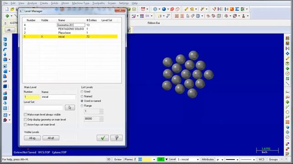This screenshot has width=293, height=164.
Task: Open the Settings menu
Action: coord(124,3)
